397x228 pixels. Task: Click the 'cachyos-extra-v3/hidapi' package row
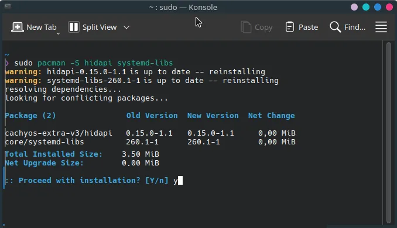point(150,133)
